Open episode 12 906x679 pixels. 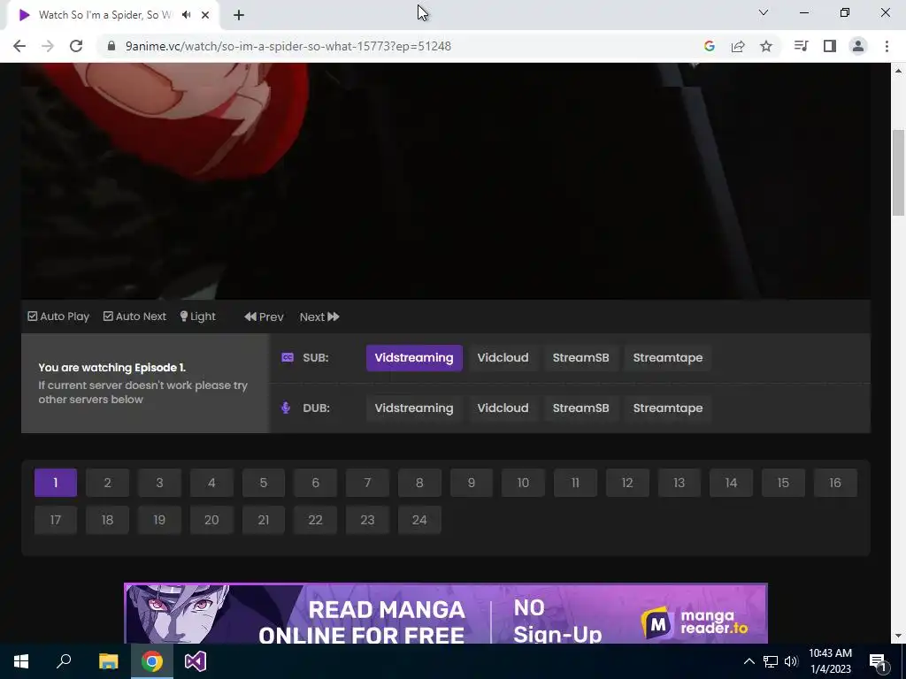coord(627,483)
